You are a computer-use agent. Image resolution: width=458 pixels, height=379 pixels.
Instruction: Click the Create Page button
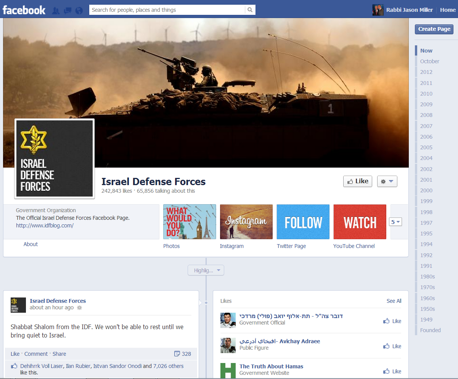(434, 29)
